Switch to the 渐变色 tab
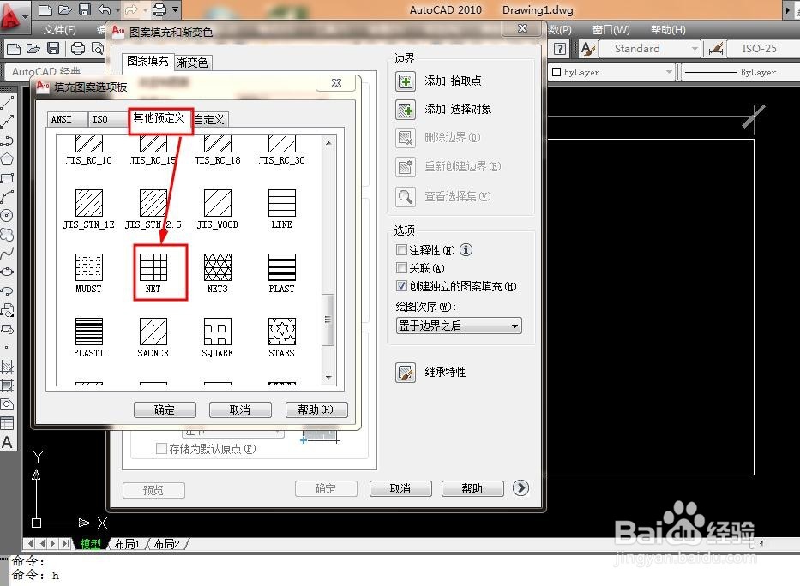The height and width of the screenshot is (586, 800). click(192, 63)
